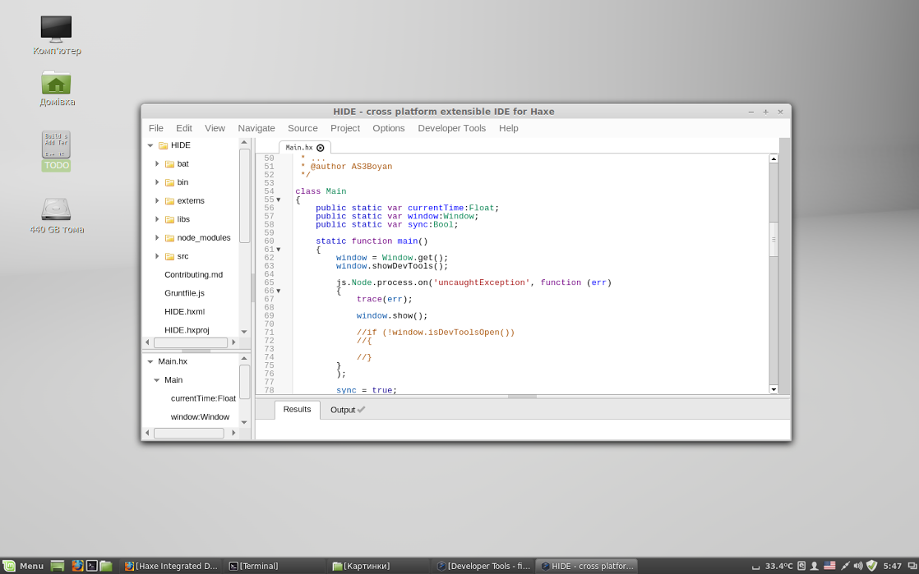Open the Комп'ютер desktop icon
Image resolution: width=919 pixels, height=574 pixels.
[55, 27]
